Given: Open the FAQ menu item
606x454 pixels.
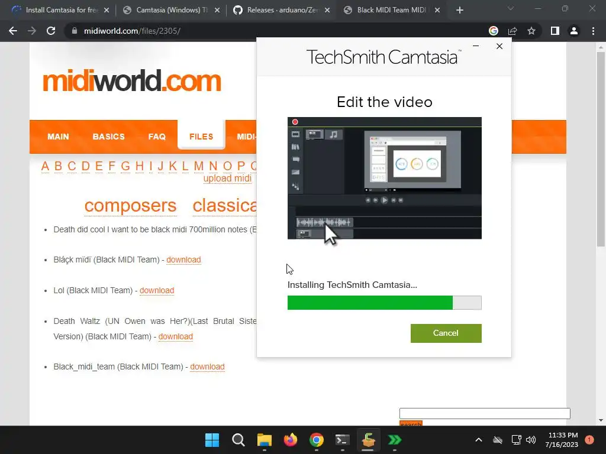Looking at the screenshot, I should click(x=157, y=137).
